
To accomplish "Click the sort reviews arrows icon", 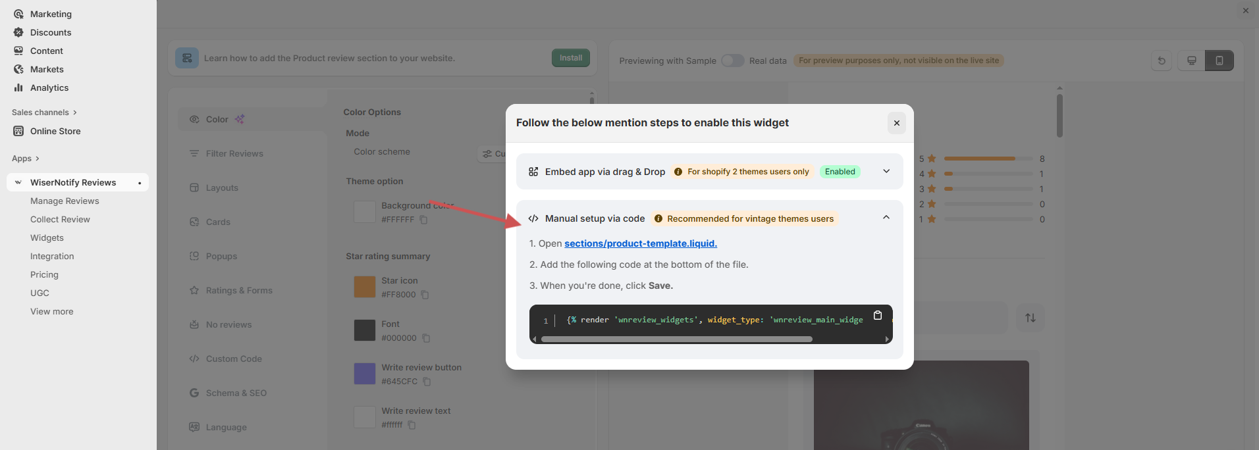I will click(1030, 318).
